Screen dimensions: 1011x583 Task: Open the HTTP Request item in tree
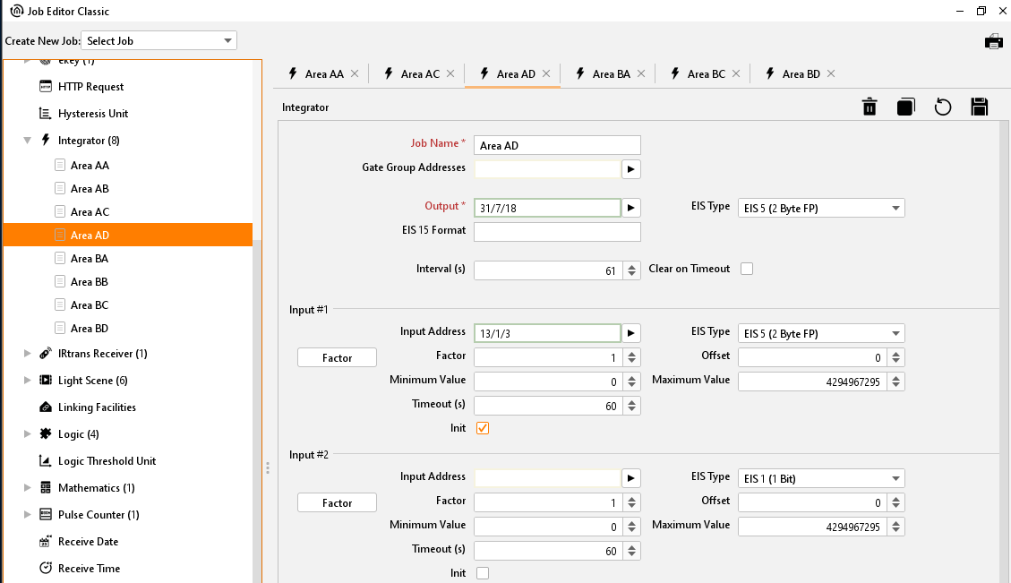(90, 87)
